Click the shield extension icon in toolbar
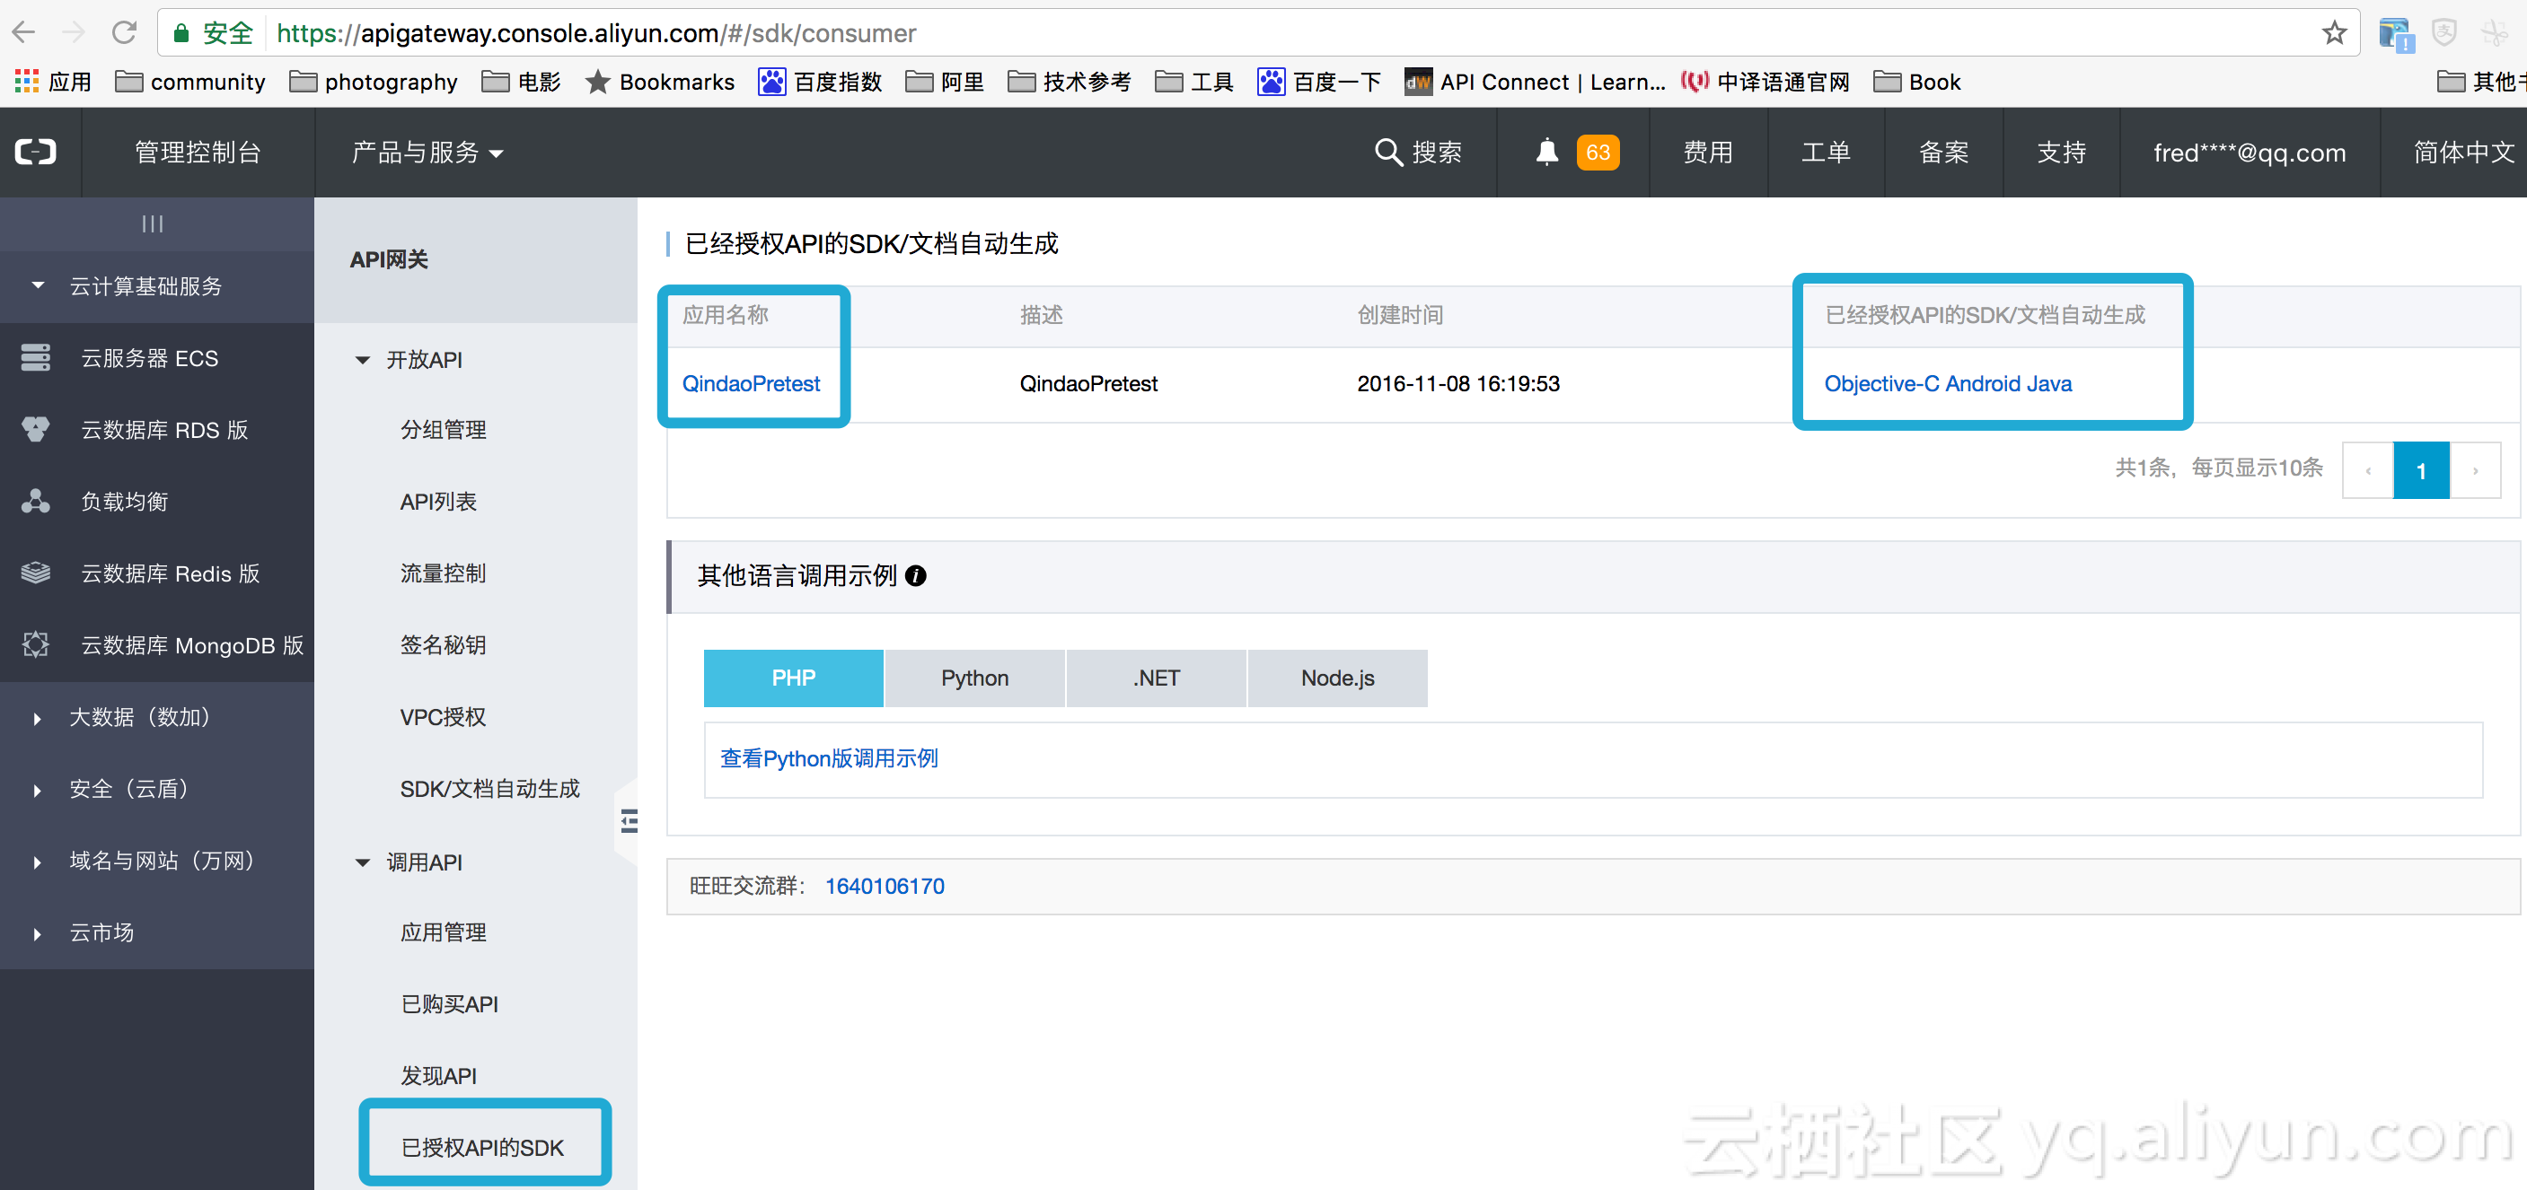 [2444, 32]
